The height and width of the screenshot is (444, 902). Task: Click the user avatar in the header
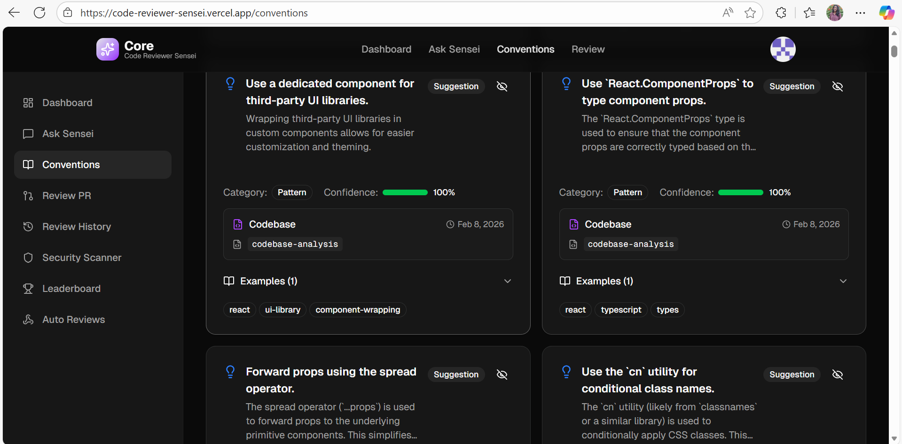[783, 49]
